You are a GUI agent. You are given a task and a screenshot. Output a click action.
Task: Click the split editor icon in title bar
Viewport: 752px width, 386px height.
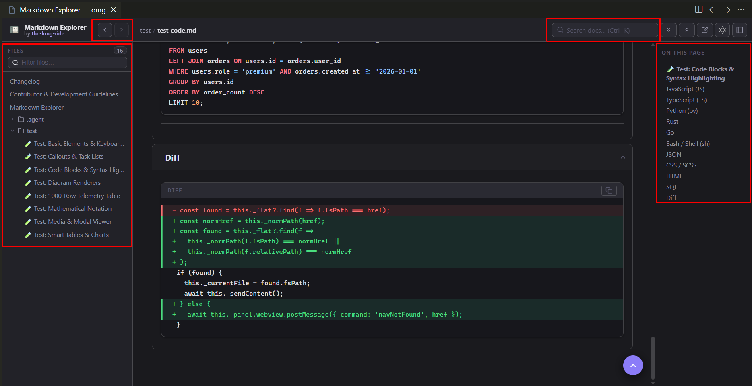point(699,10)
